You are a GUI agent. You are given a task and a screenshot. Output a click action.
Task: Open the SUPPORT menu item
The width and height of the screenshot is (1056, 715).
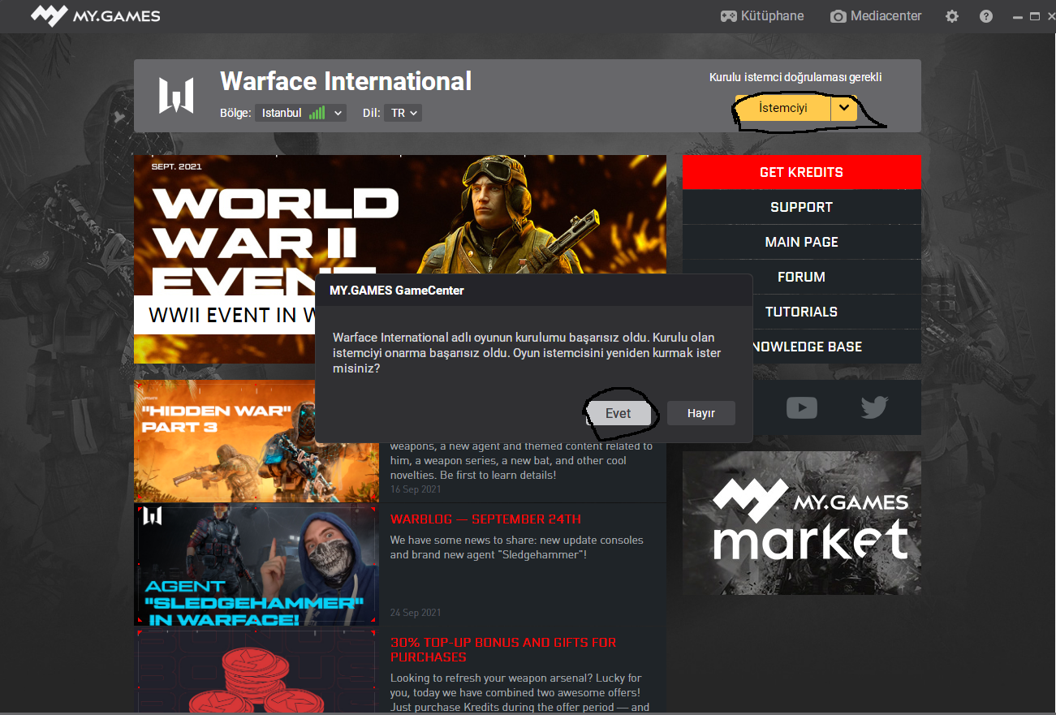coord(802,207)
